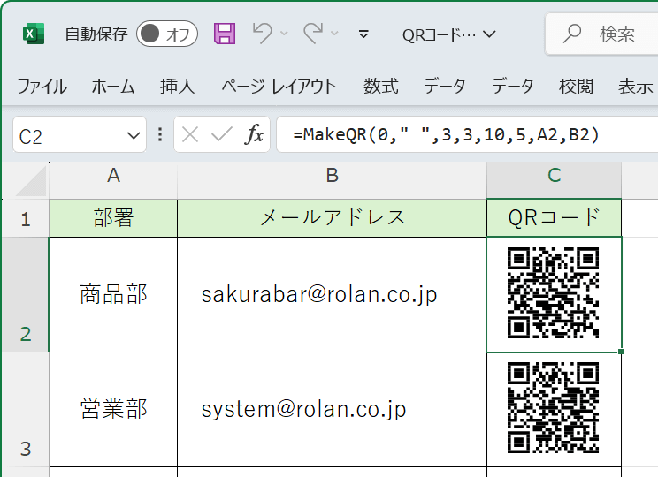Screen dimensions: 658x477
Task: Open the first データ tab
Action: point(445,87)
